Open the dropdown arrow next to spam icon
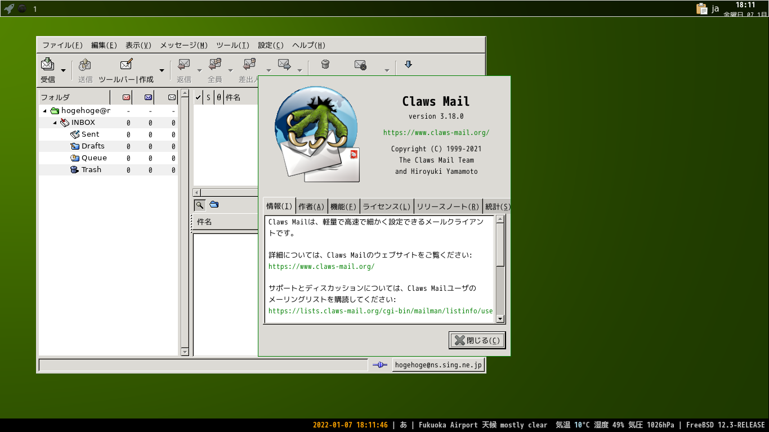The image size is (769, 432). [387, 70]
